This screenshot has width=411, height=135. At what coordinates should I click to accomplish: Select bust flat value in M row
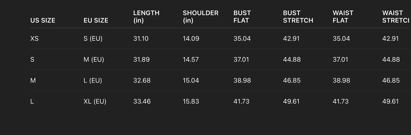coord(242,80)
